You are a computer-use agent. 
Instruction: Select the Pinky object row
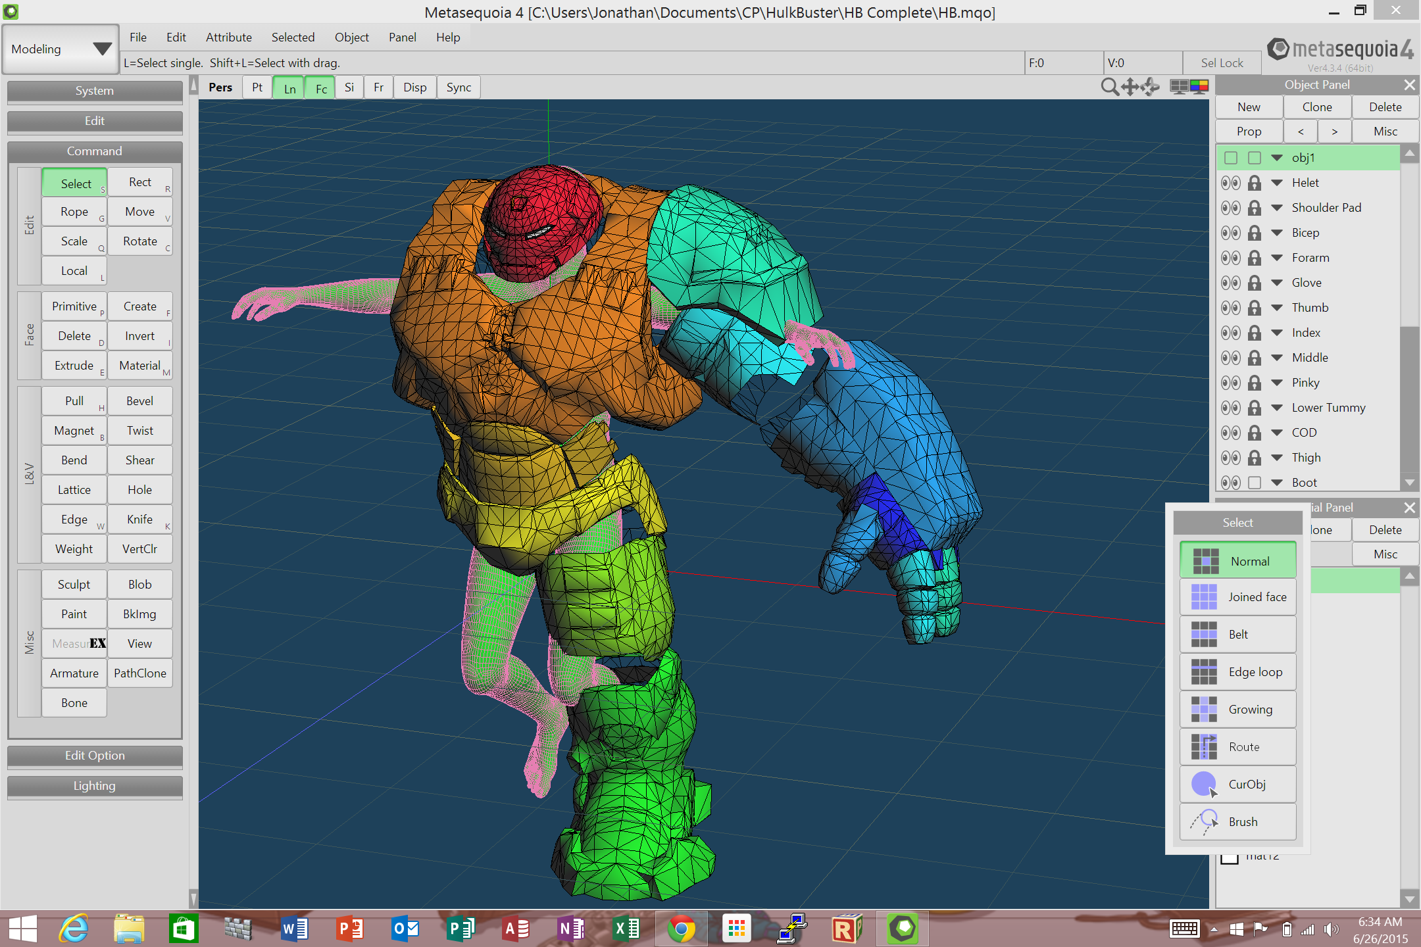[1308, 383]
